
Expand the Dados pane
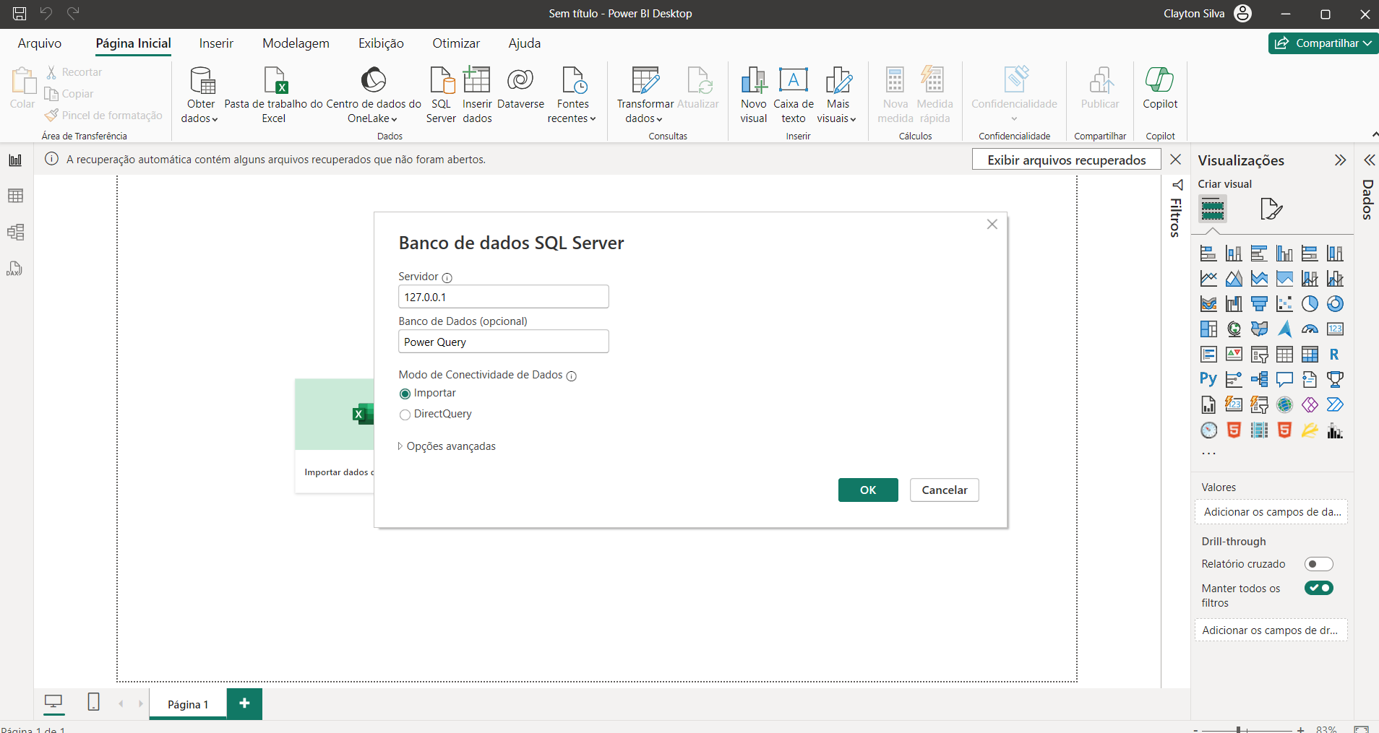click(1369, 160)
